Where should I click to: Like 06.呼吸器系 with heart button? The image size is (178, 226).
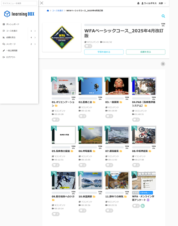[83, 165]
